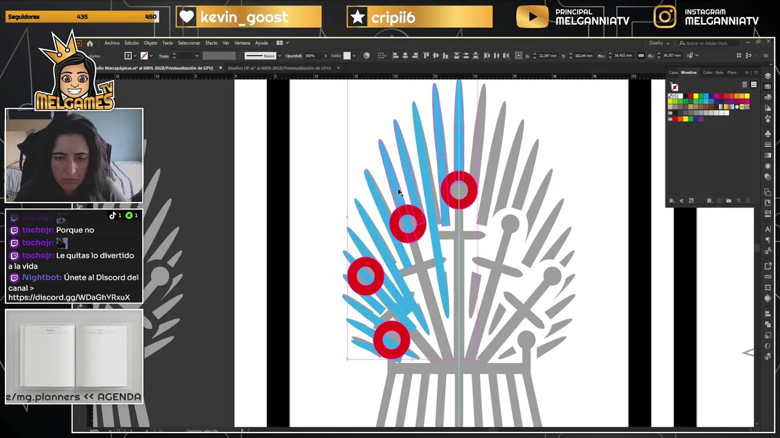
Task: Step the Trazo stroke weight stepper
Action: (x=174, y=56)
